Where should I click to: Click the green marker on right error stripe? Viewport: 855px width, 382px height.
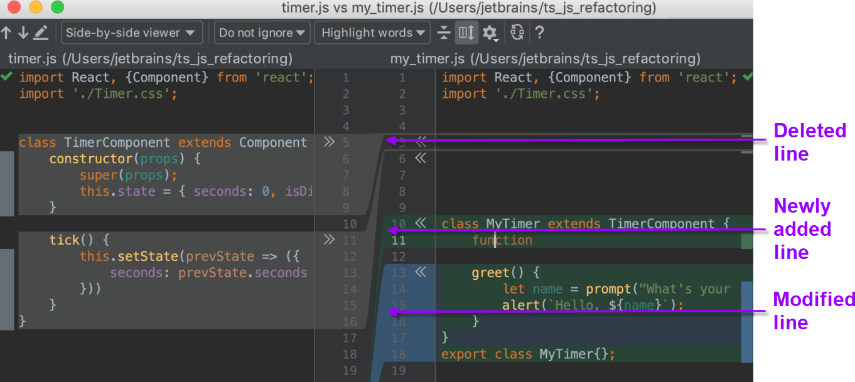click(746, 241)
